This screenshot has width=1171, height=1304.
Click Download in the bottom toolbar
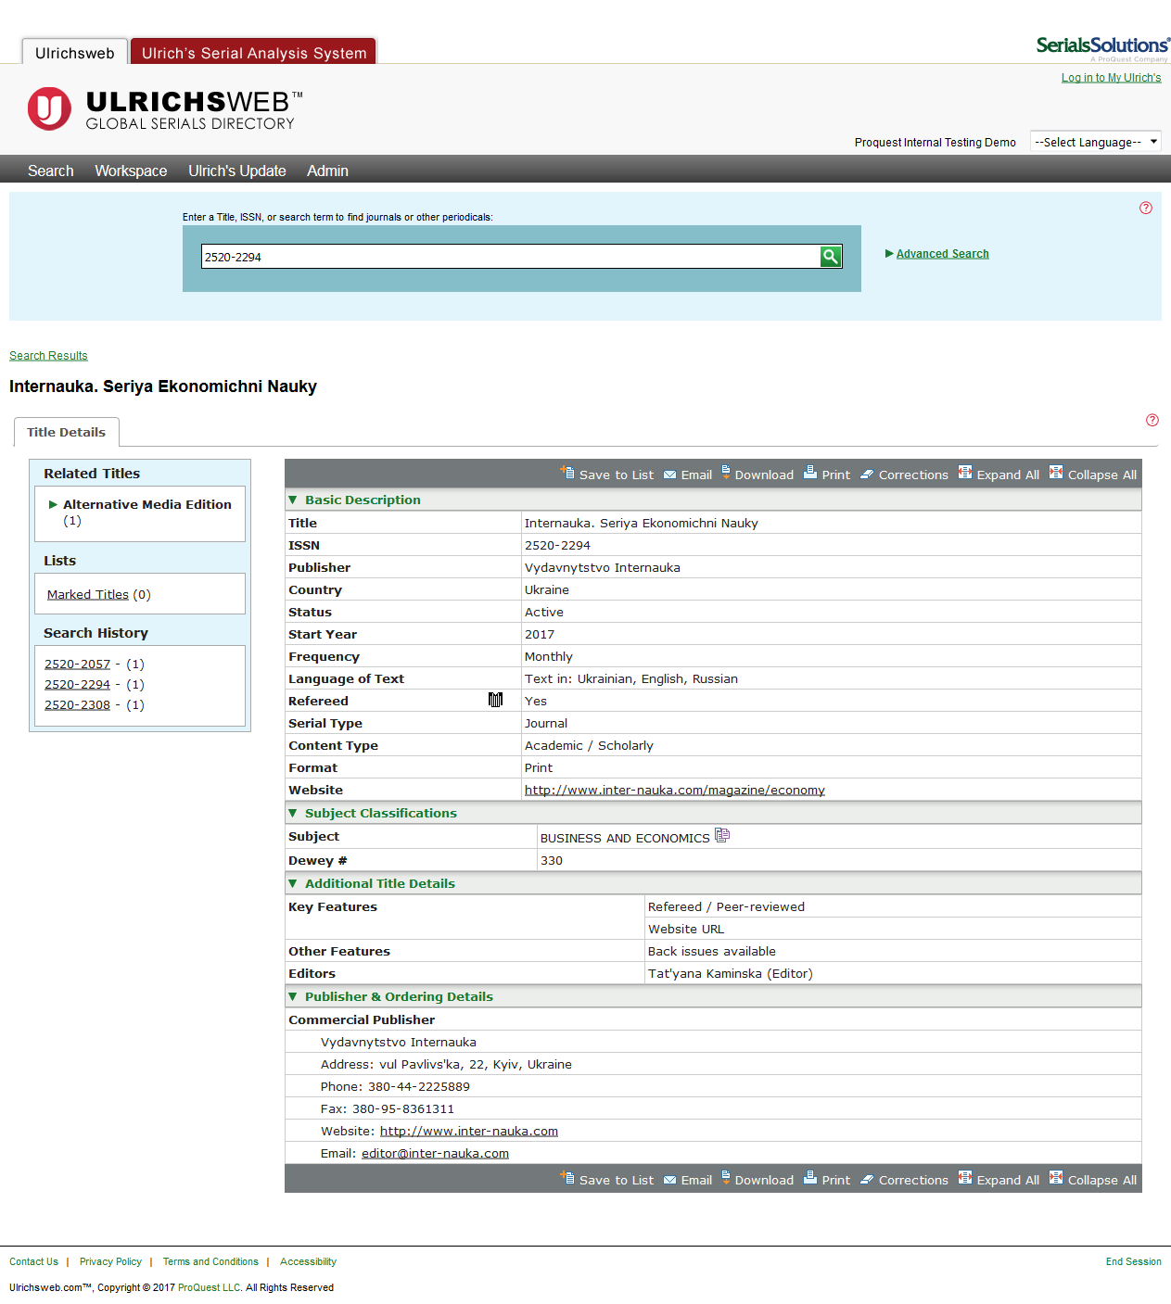pyautogui.click(x=757, y=1179)
